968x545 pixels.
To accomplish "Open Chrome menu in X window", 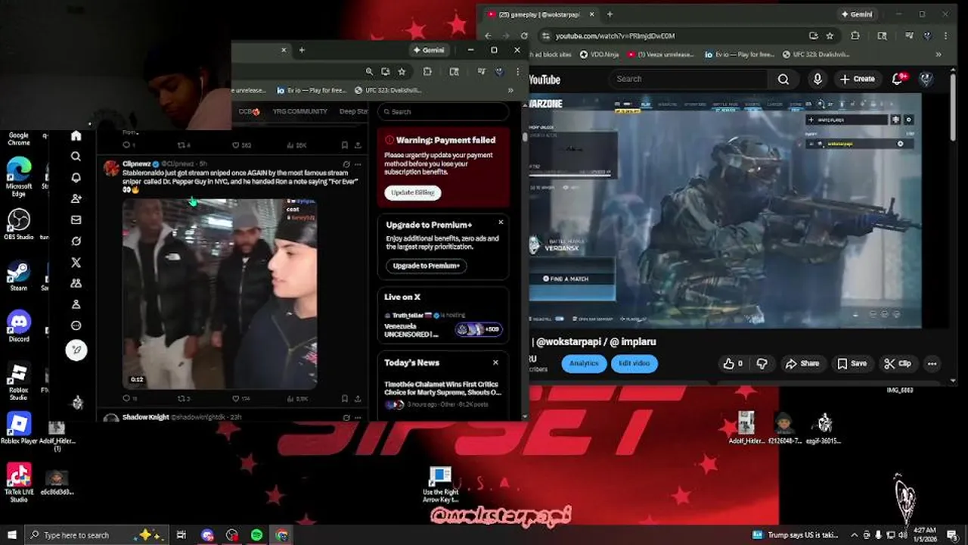I will click(x=517, y=71).
